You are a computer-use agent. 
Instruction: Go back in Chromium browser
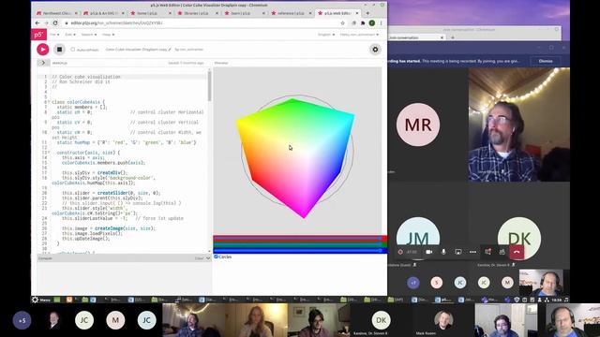click(37, 22)
